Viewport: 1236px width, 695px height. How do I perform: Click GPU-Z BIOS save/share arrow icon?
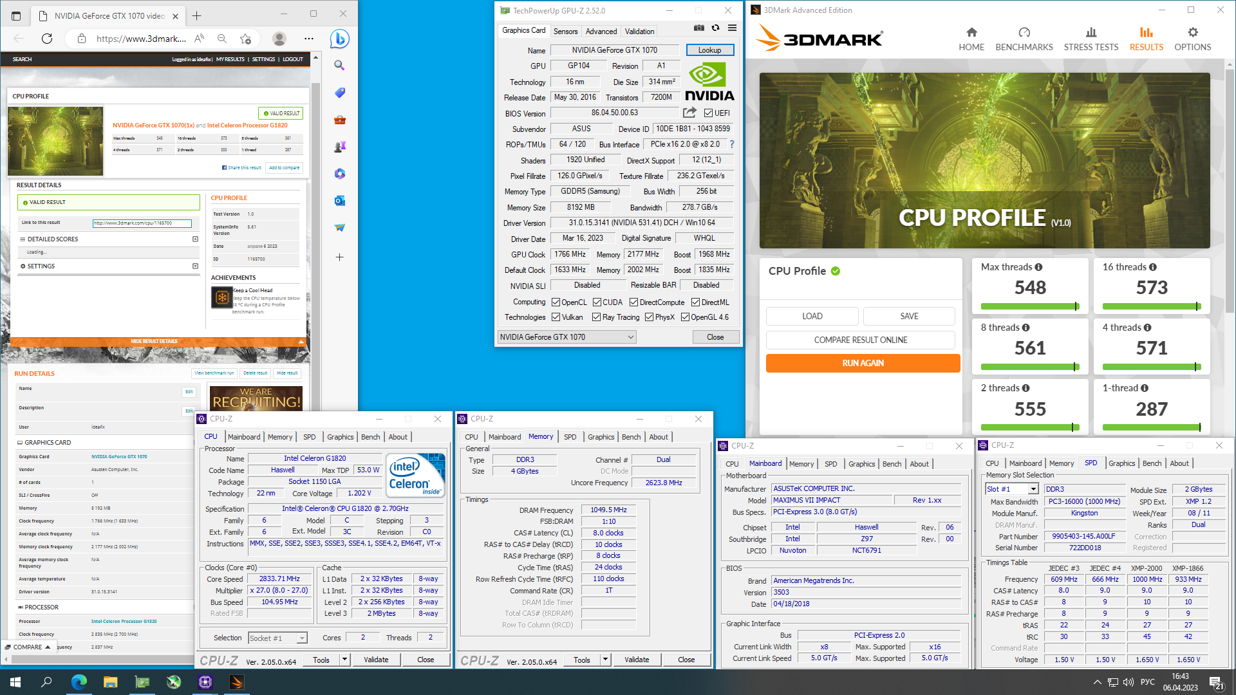point(689,113)
